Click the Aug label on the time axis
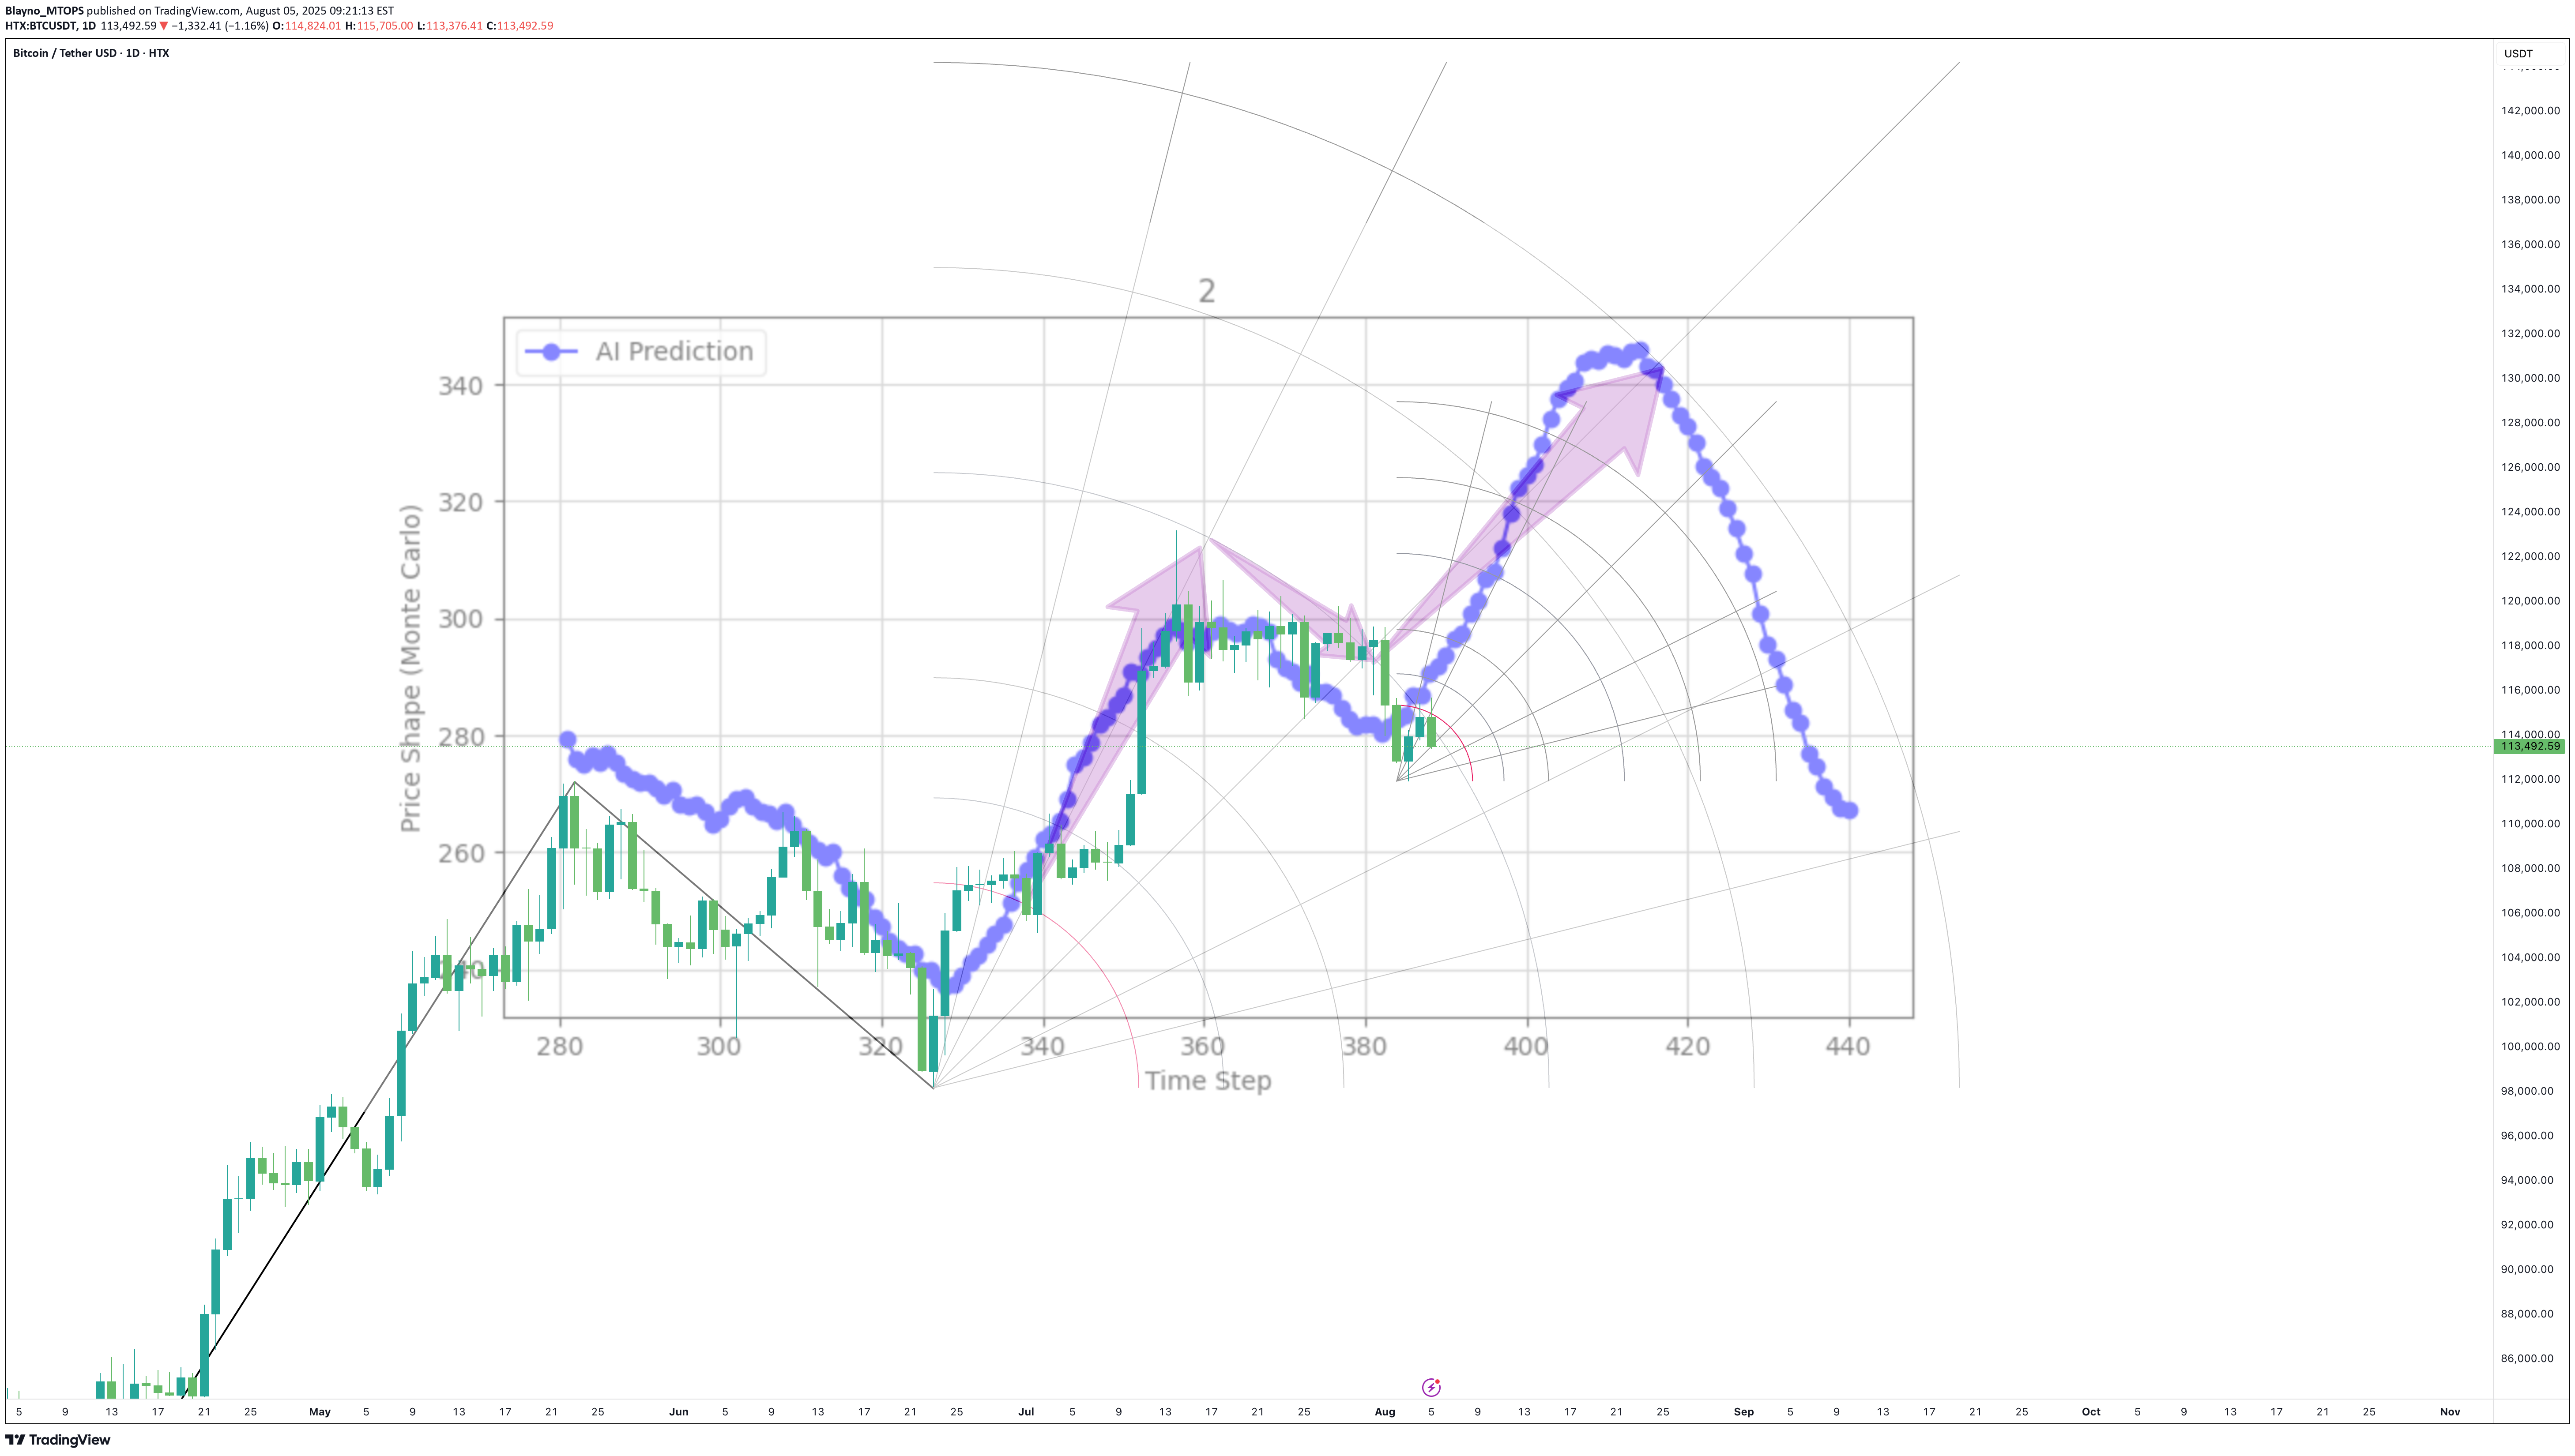2575x1456 pixels. click(x=1385, y=1412)
